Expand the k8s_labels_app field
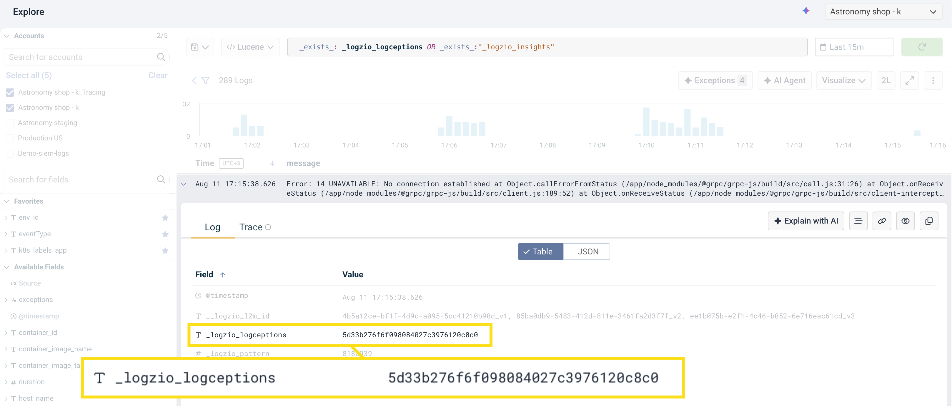The height and width of the screenshot is (406, 952). 6,251
